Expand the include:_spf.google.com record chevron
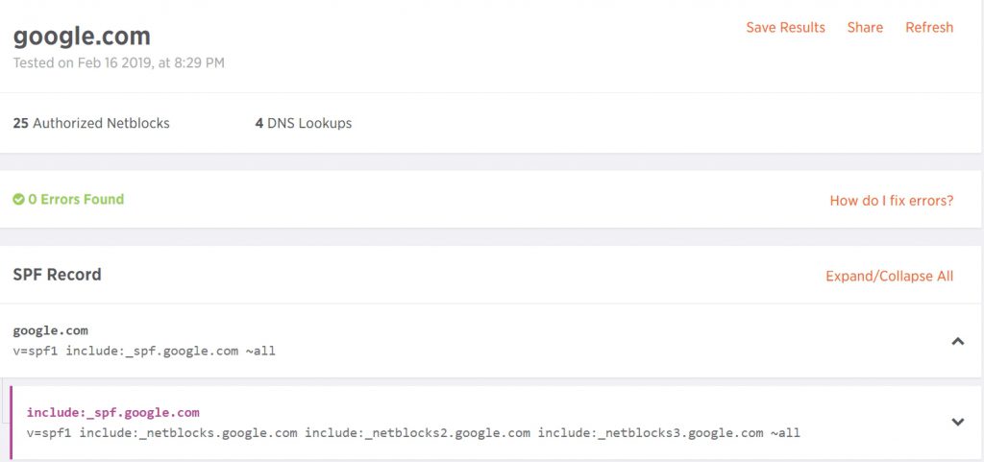984x462 pixels. tap(958, 422)
